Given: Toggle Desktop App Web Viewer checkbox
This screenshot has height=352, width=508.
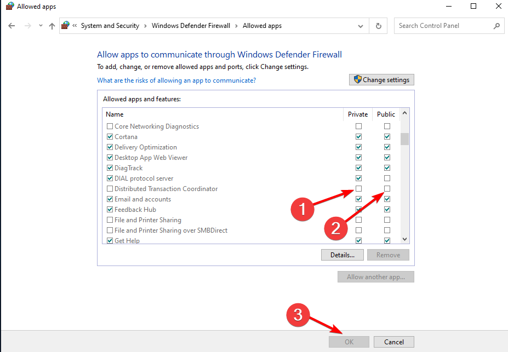Looking at the screenshot, I should click(110, 157).
